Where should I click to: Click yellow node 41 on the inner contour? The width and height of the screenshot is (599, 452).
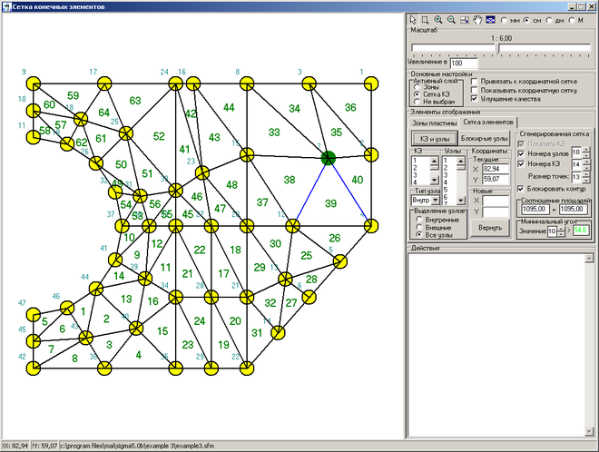pos(115,260)
